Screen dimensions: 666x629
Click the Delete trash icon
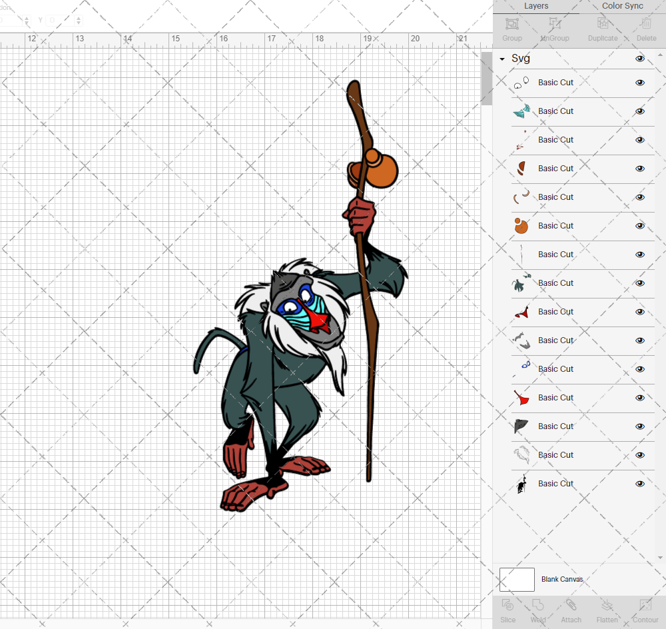[646, 24]
